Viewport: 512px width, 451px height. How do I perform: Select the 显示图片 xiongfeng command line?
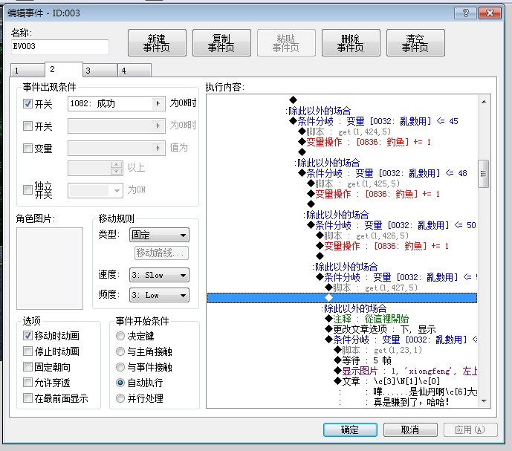tap(406, 371)
